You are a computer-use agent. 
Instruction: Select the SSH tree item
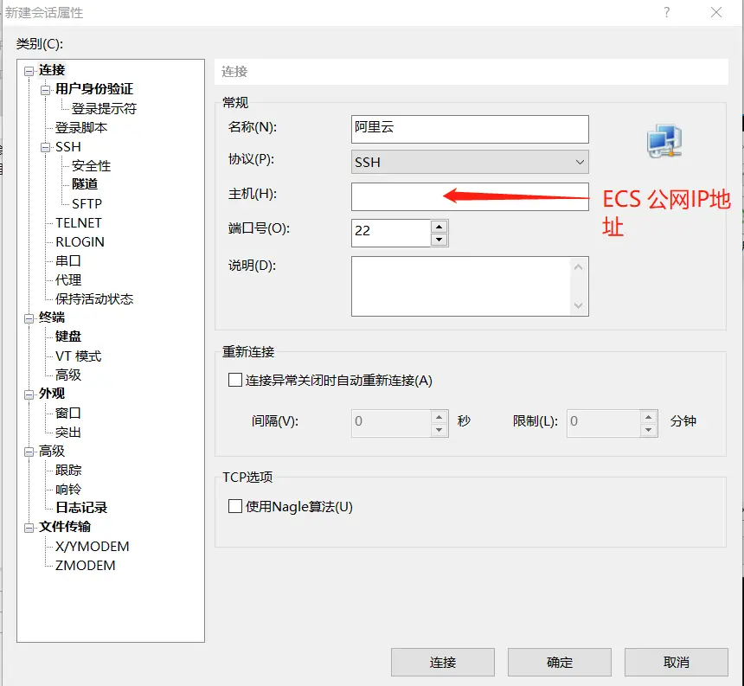point(67,147)
